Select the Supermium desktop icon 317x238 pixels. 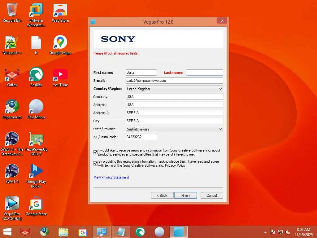pos(12,109)
